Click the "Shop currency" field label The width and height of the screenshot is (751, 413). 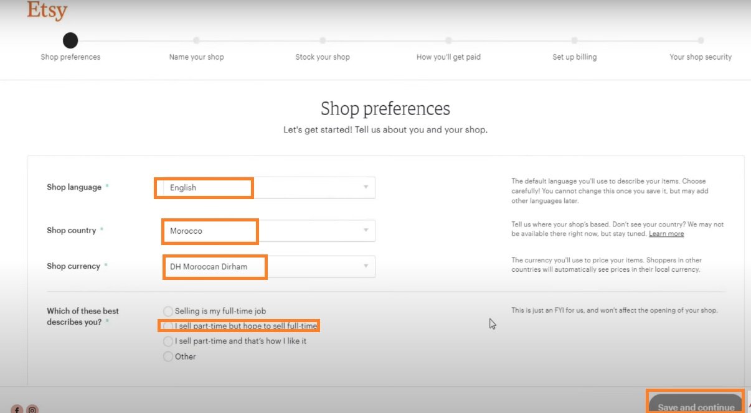coord(73,266)
